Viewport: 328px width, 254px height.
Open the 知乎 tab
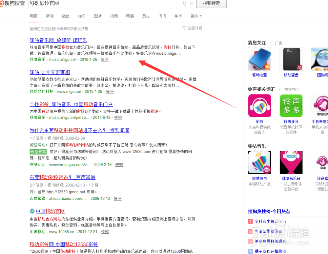tap(82, 16)
